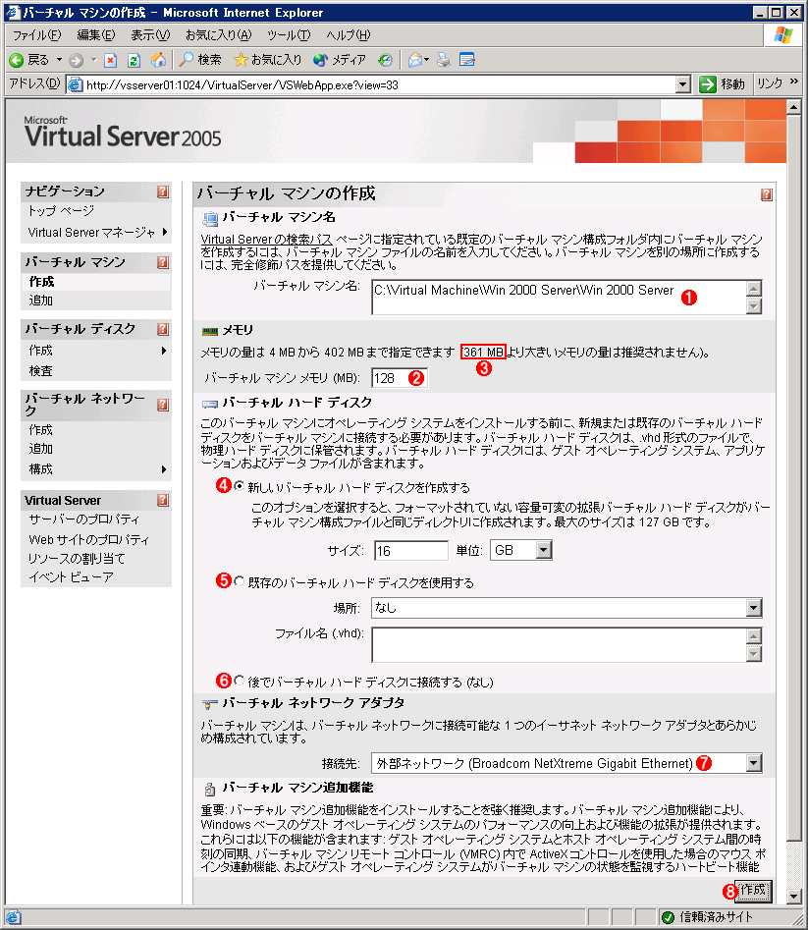The height and width of the screenshot is (930, 808).
Task: Click the page icon in the address bar
Action: click(x=75, y=84)
